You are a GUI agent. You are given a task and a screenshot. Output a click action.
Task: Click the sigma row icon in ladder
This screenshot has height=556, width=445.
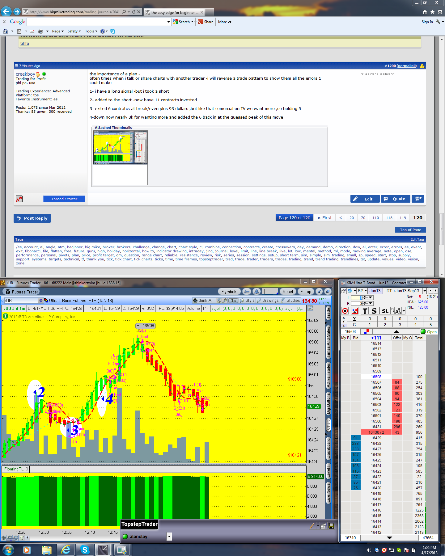click(x=354, y=319)
